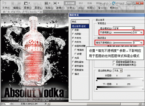Open the 图层(L) menu

pos(38,8)
